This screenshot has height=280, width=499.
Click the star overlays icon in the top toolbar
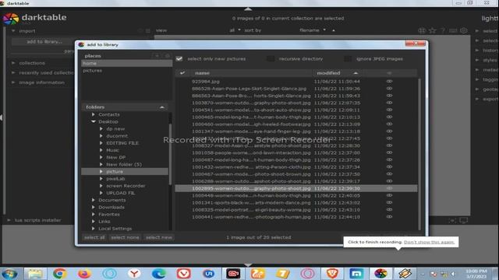pos(432,30)
